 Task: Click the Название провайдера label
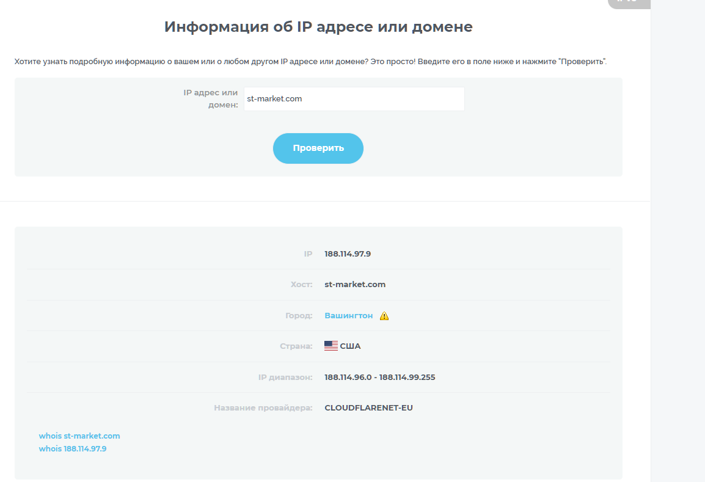pos(263,408)
